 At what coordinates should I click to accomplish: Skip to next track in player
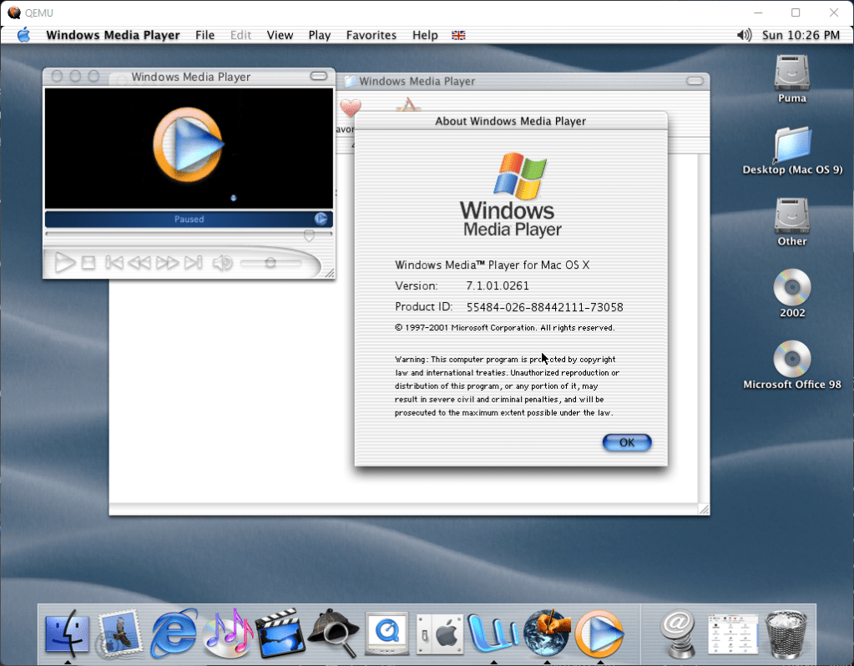pyautogui.click(x=193, y=264)
